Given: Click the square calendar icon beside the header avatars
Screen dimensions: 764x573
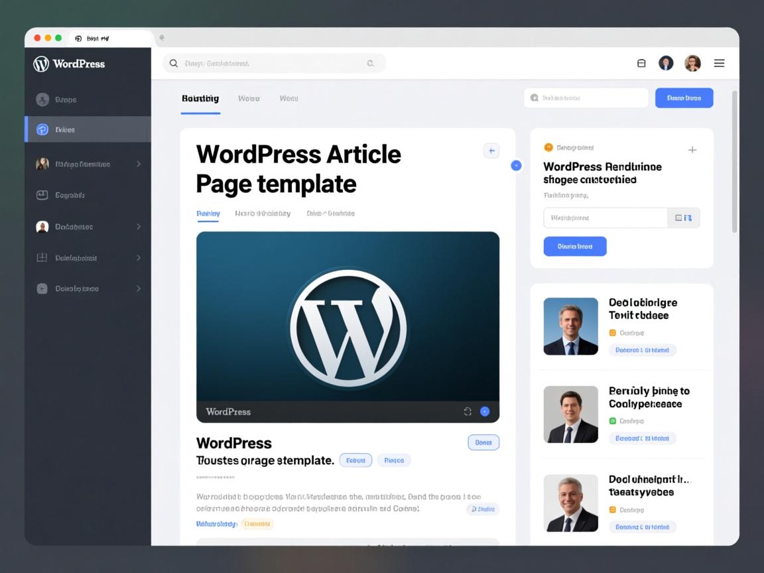Looking at the screenshot, I should pos(641,64).
